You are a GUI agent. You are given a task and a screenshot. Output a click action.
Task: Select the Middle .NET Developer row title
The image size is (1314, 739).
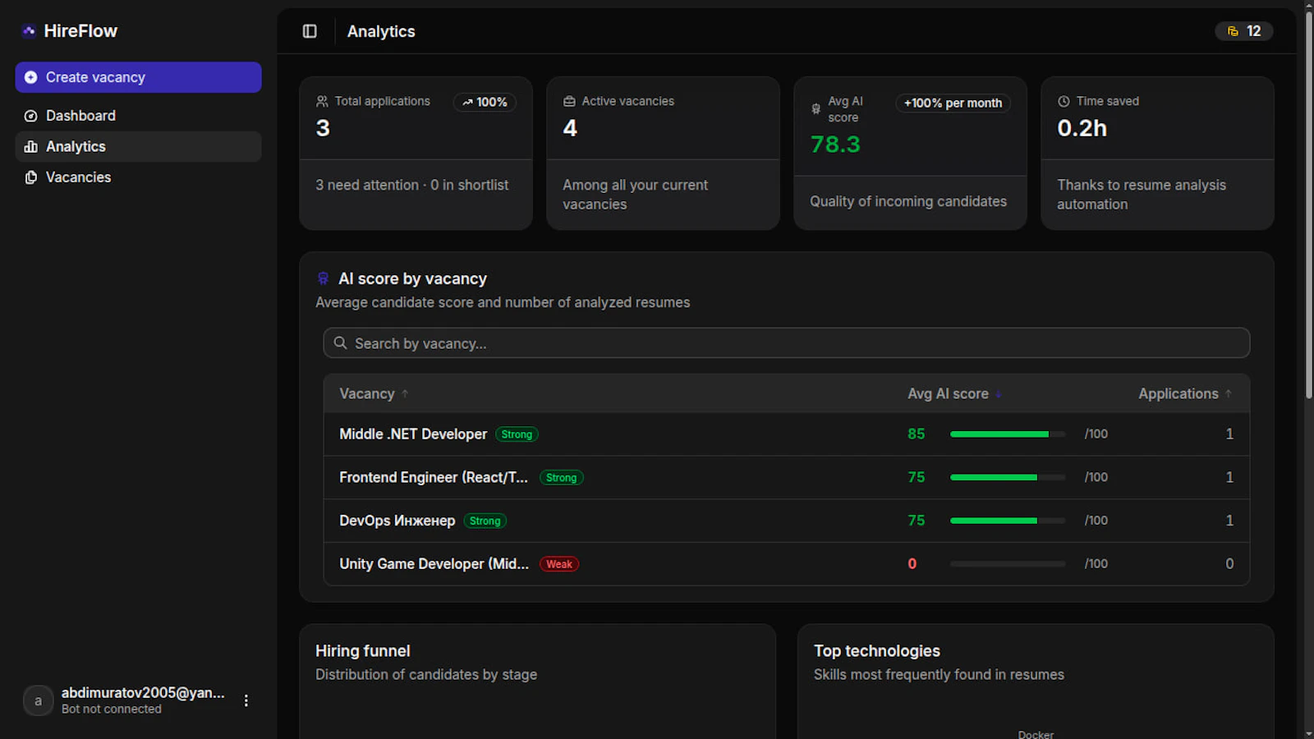point(413,434)
